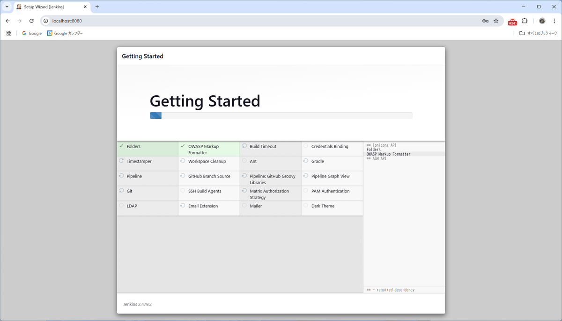Click the Pipeline: GitHub Groovy Libraries spinner icon
The width and height of the screenshot is (562, 321).
[244, 176]
